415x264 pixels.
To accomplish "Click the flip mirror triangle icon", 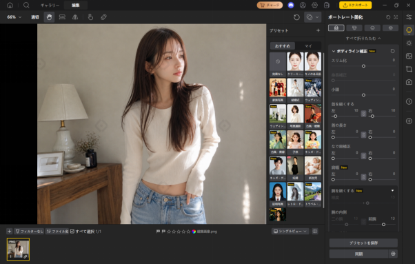I will point(75,17).
